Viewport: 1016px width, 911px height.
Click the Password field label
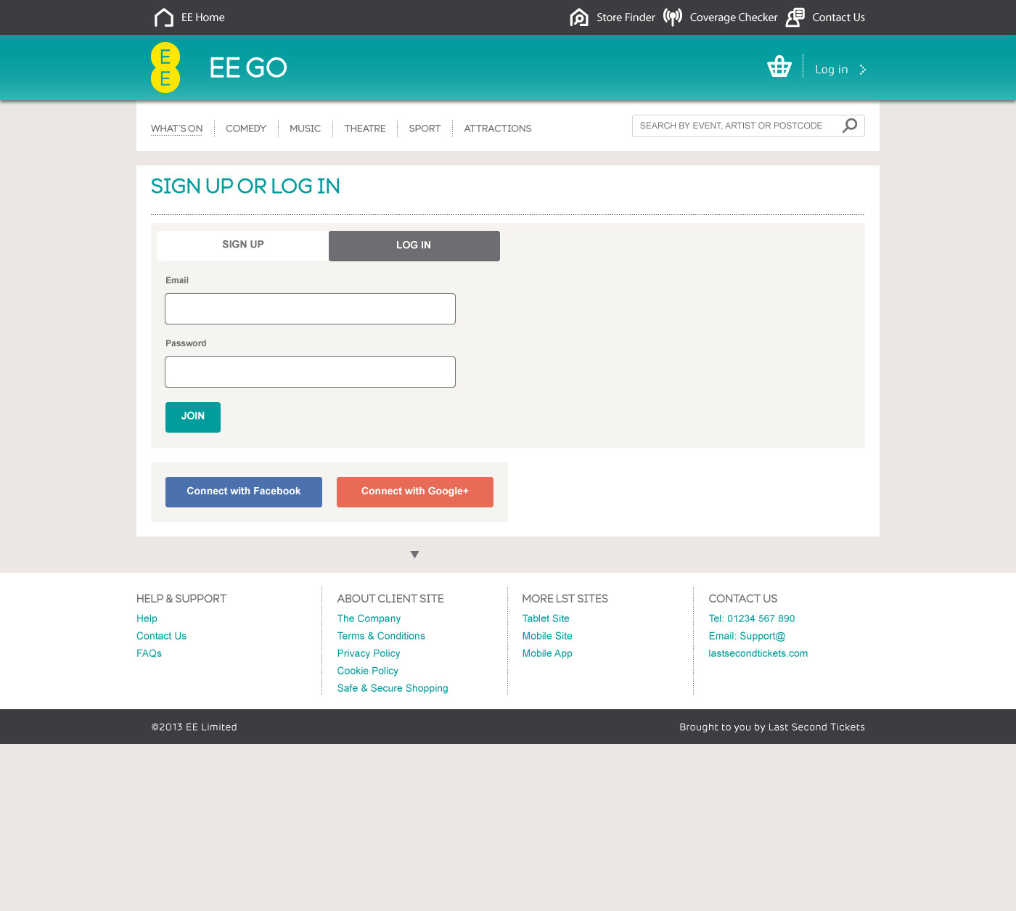pyautogui.click(x=186, y=343)
